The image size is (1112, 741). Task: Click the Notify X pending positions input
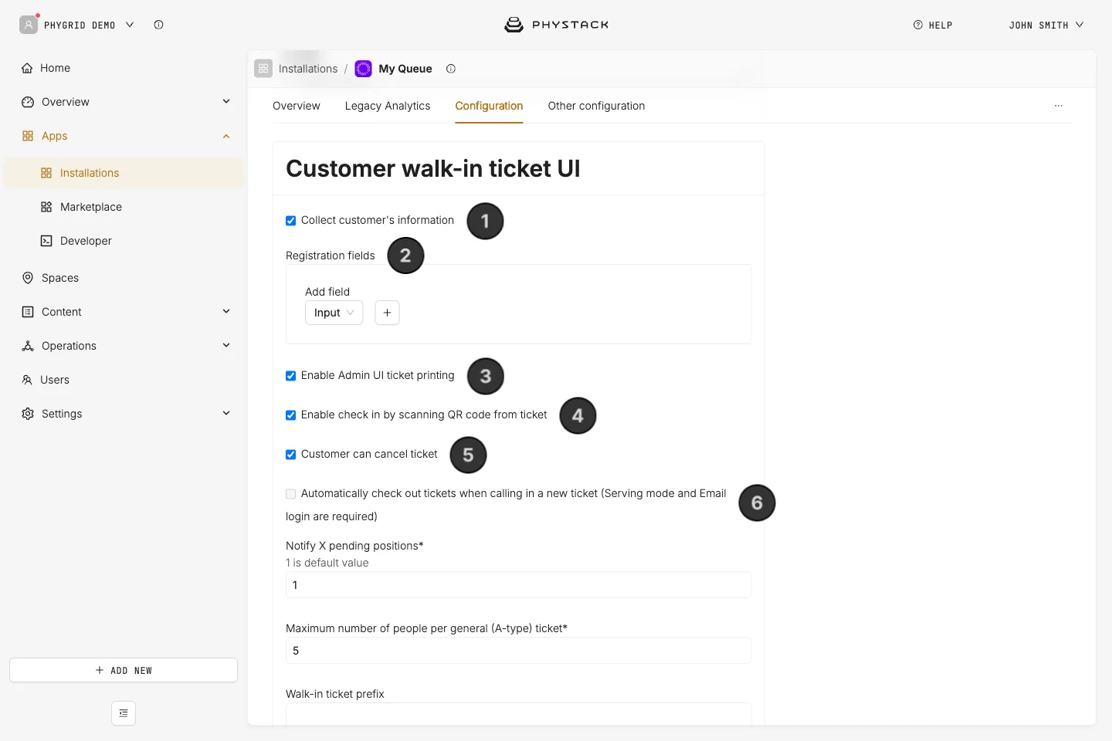(518, 585)
